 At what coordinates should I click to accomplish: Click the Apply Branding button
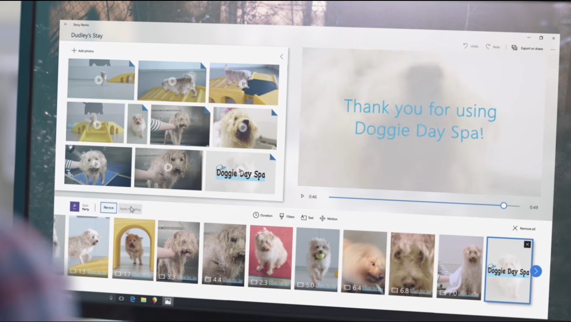pos(130,209)
